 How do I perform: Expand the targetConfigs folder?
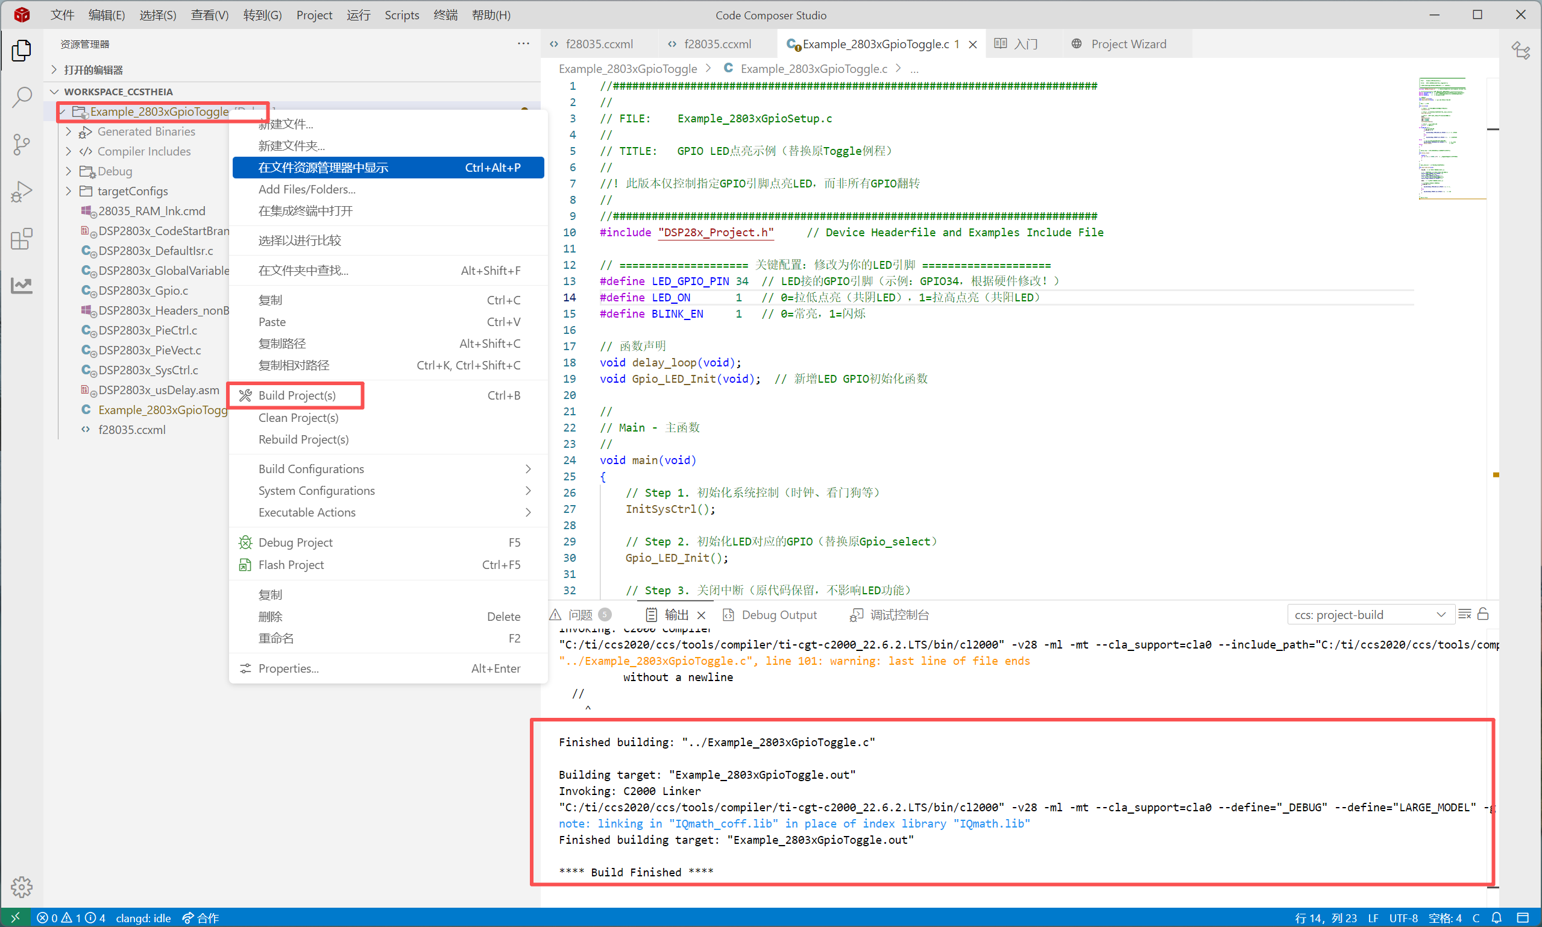click(x=69, y=191)
